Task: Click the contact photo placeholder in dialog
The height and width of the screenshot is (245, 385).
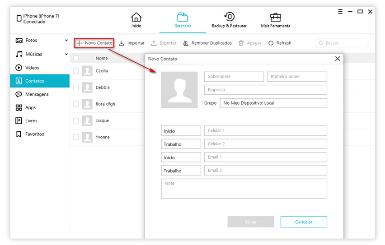Action: pyautogui.click(x=179, y=90)
